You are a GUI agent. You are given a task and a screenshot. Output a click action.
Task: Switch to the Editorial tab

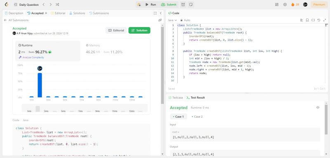click(58, 13)
